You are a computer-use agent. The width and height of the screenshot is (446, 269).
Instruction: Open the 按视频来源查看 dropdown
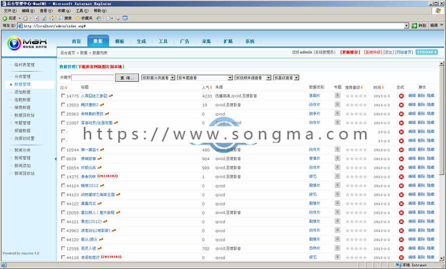tap(253, 78)
